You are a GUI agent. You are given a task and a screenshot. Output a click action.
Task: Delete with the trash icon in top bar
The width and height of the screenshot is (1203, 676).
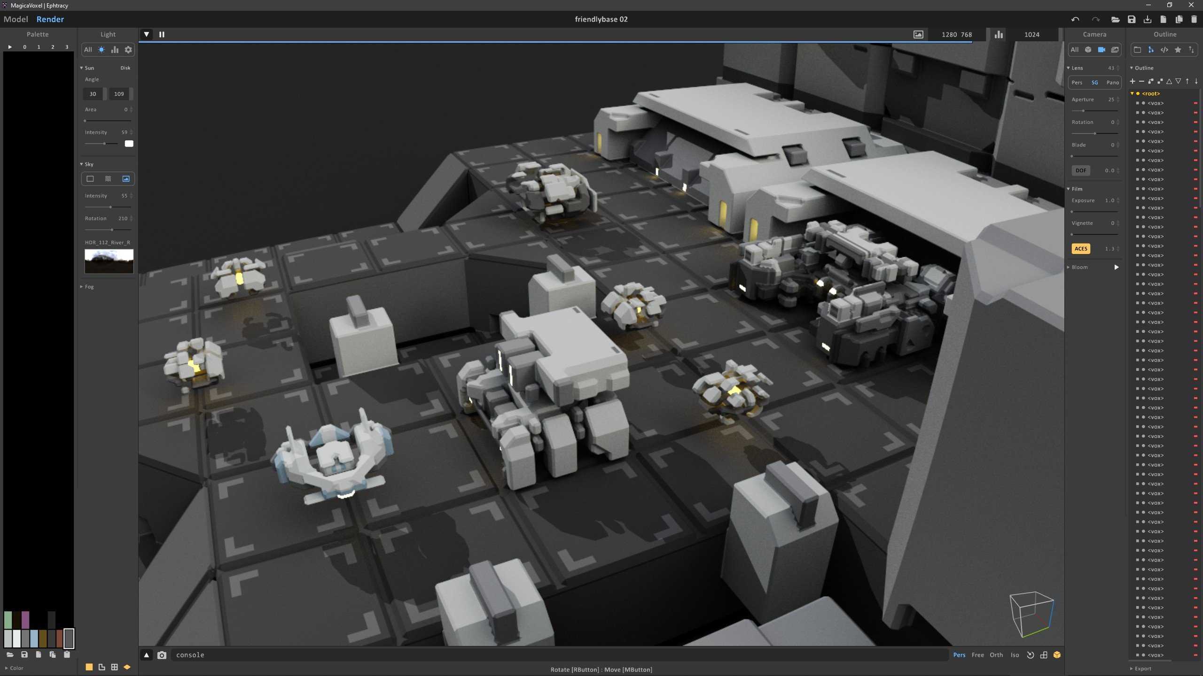tap(1194, 19)
